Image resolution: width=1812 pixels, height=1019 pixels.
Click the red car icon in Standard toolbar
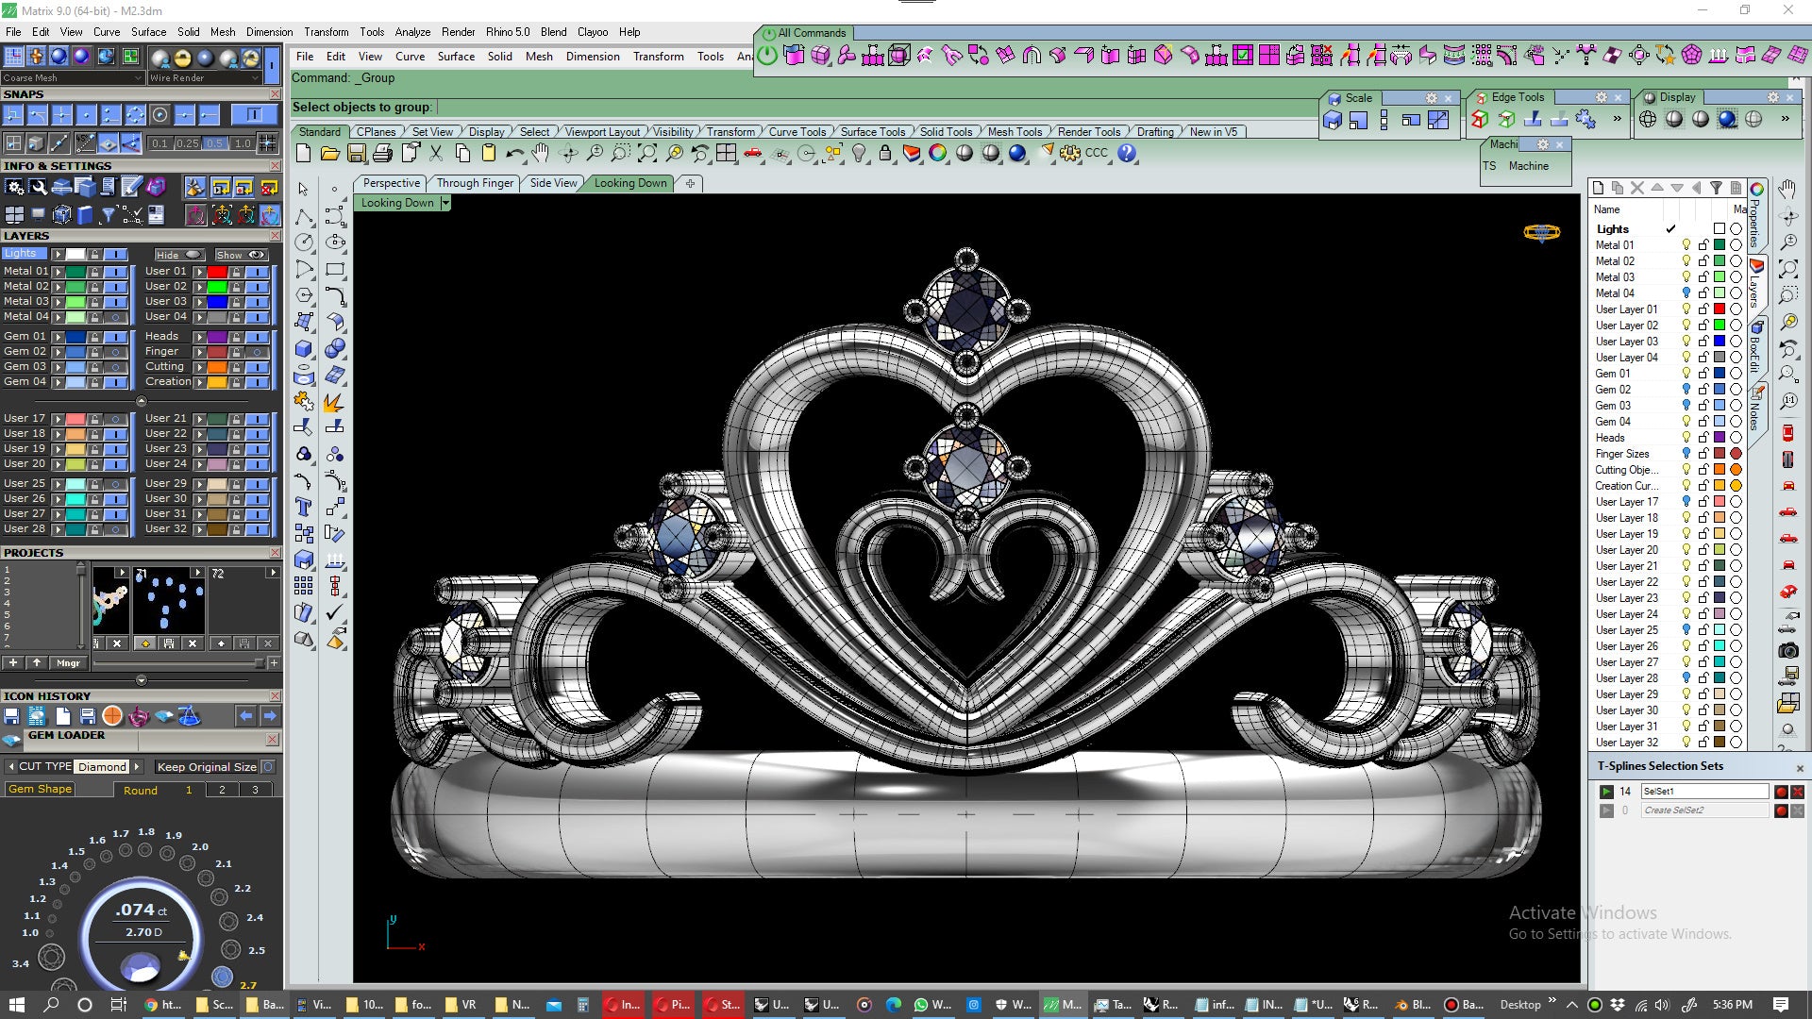752,153
